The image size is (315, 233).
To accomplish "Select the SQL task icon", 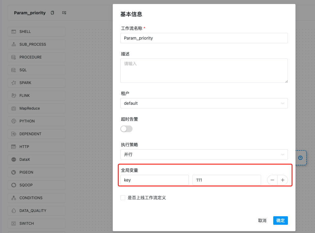I will pyautogui.click(x=14, y=70).
